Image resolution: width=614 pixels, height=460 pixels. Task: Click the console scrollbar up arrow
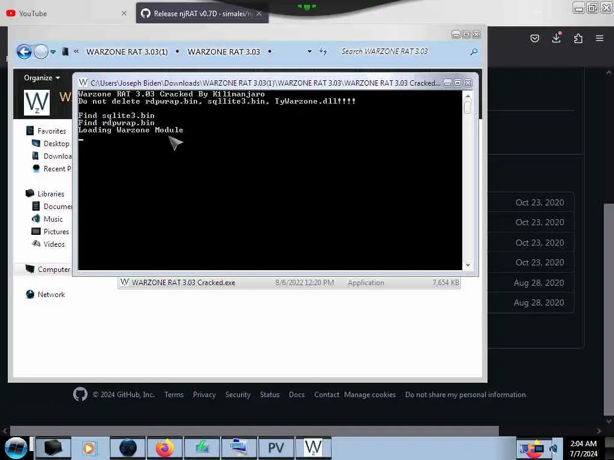468,95
